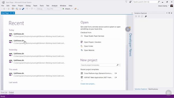The height and width of the screenshot is (98, 174).
Task: Open the Debug configuration dropdown
Action: click(41, 9)
